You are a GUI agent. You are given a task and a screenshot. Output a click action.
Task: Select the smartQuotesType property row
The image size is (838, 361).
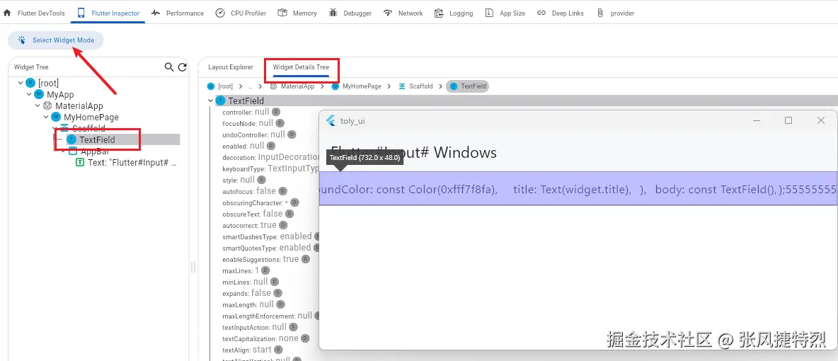(x=270, y=248)
